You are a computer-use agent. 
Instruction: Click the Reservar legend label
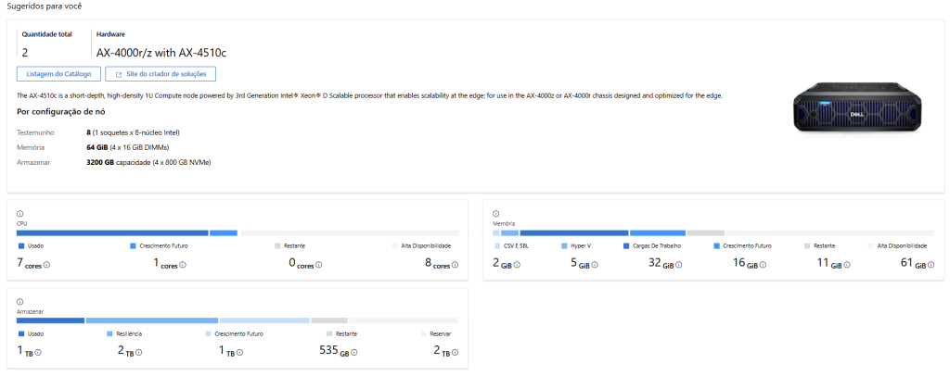tap(439, 333)
